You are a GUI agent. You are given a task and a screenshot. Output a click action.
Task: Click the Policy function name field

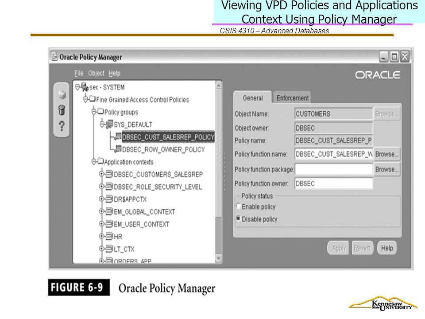coord(334,154)
